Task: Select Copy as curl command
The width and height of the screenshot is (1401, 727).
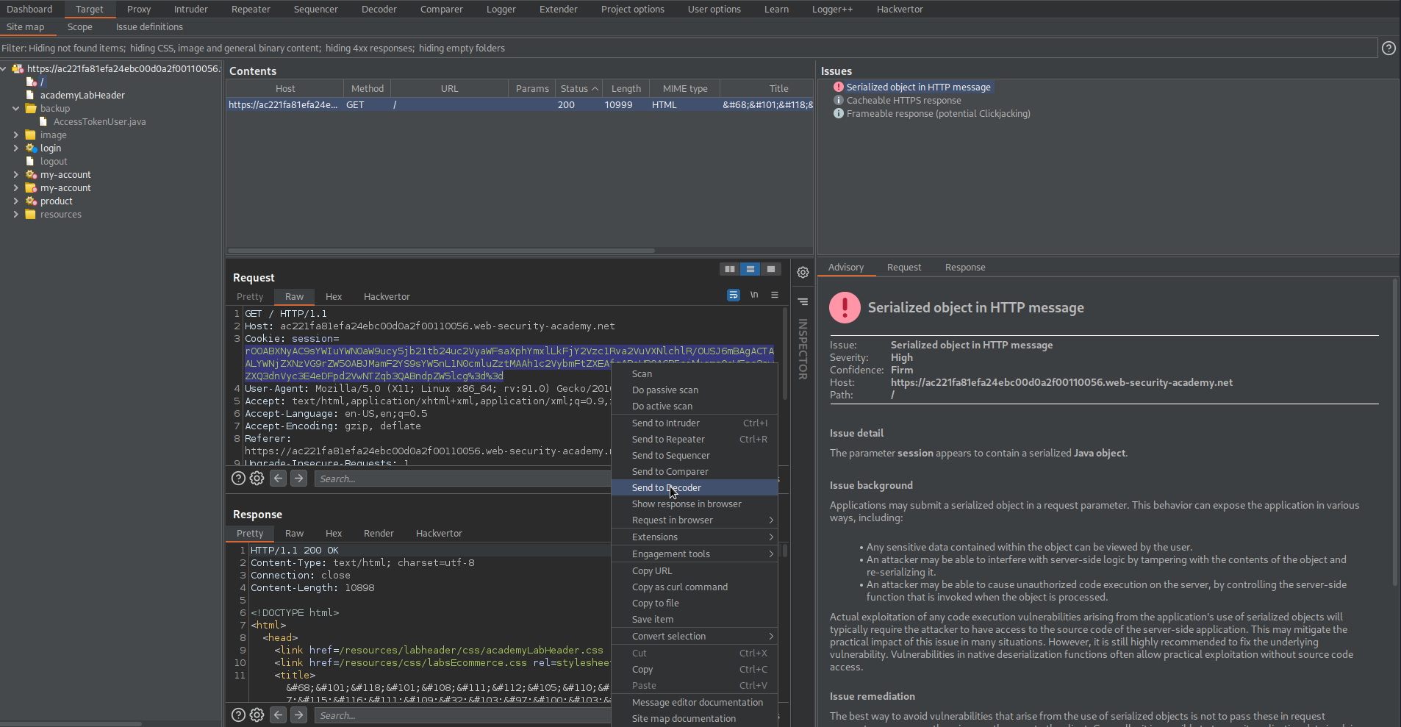Action: pos(695,587)
